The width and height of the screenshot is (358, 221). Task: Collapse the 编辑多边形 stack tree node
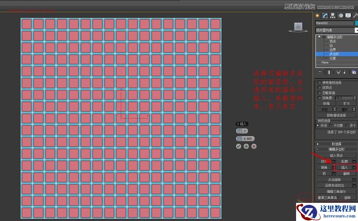click(x=324, y=37)
